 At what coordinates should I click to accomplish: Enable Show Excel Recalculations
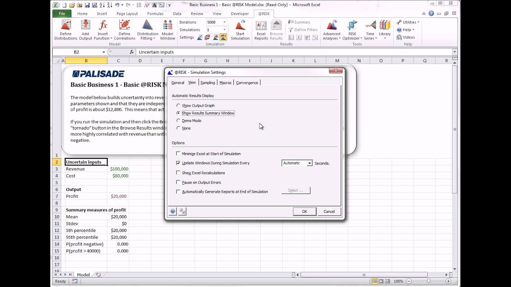point(178,173)
